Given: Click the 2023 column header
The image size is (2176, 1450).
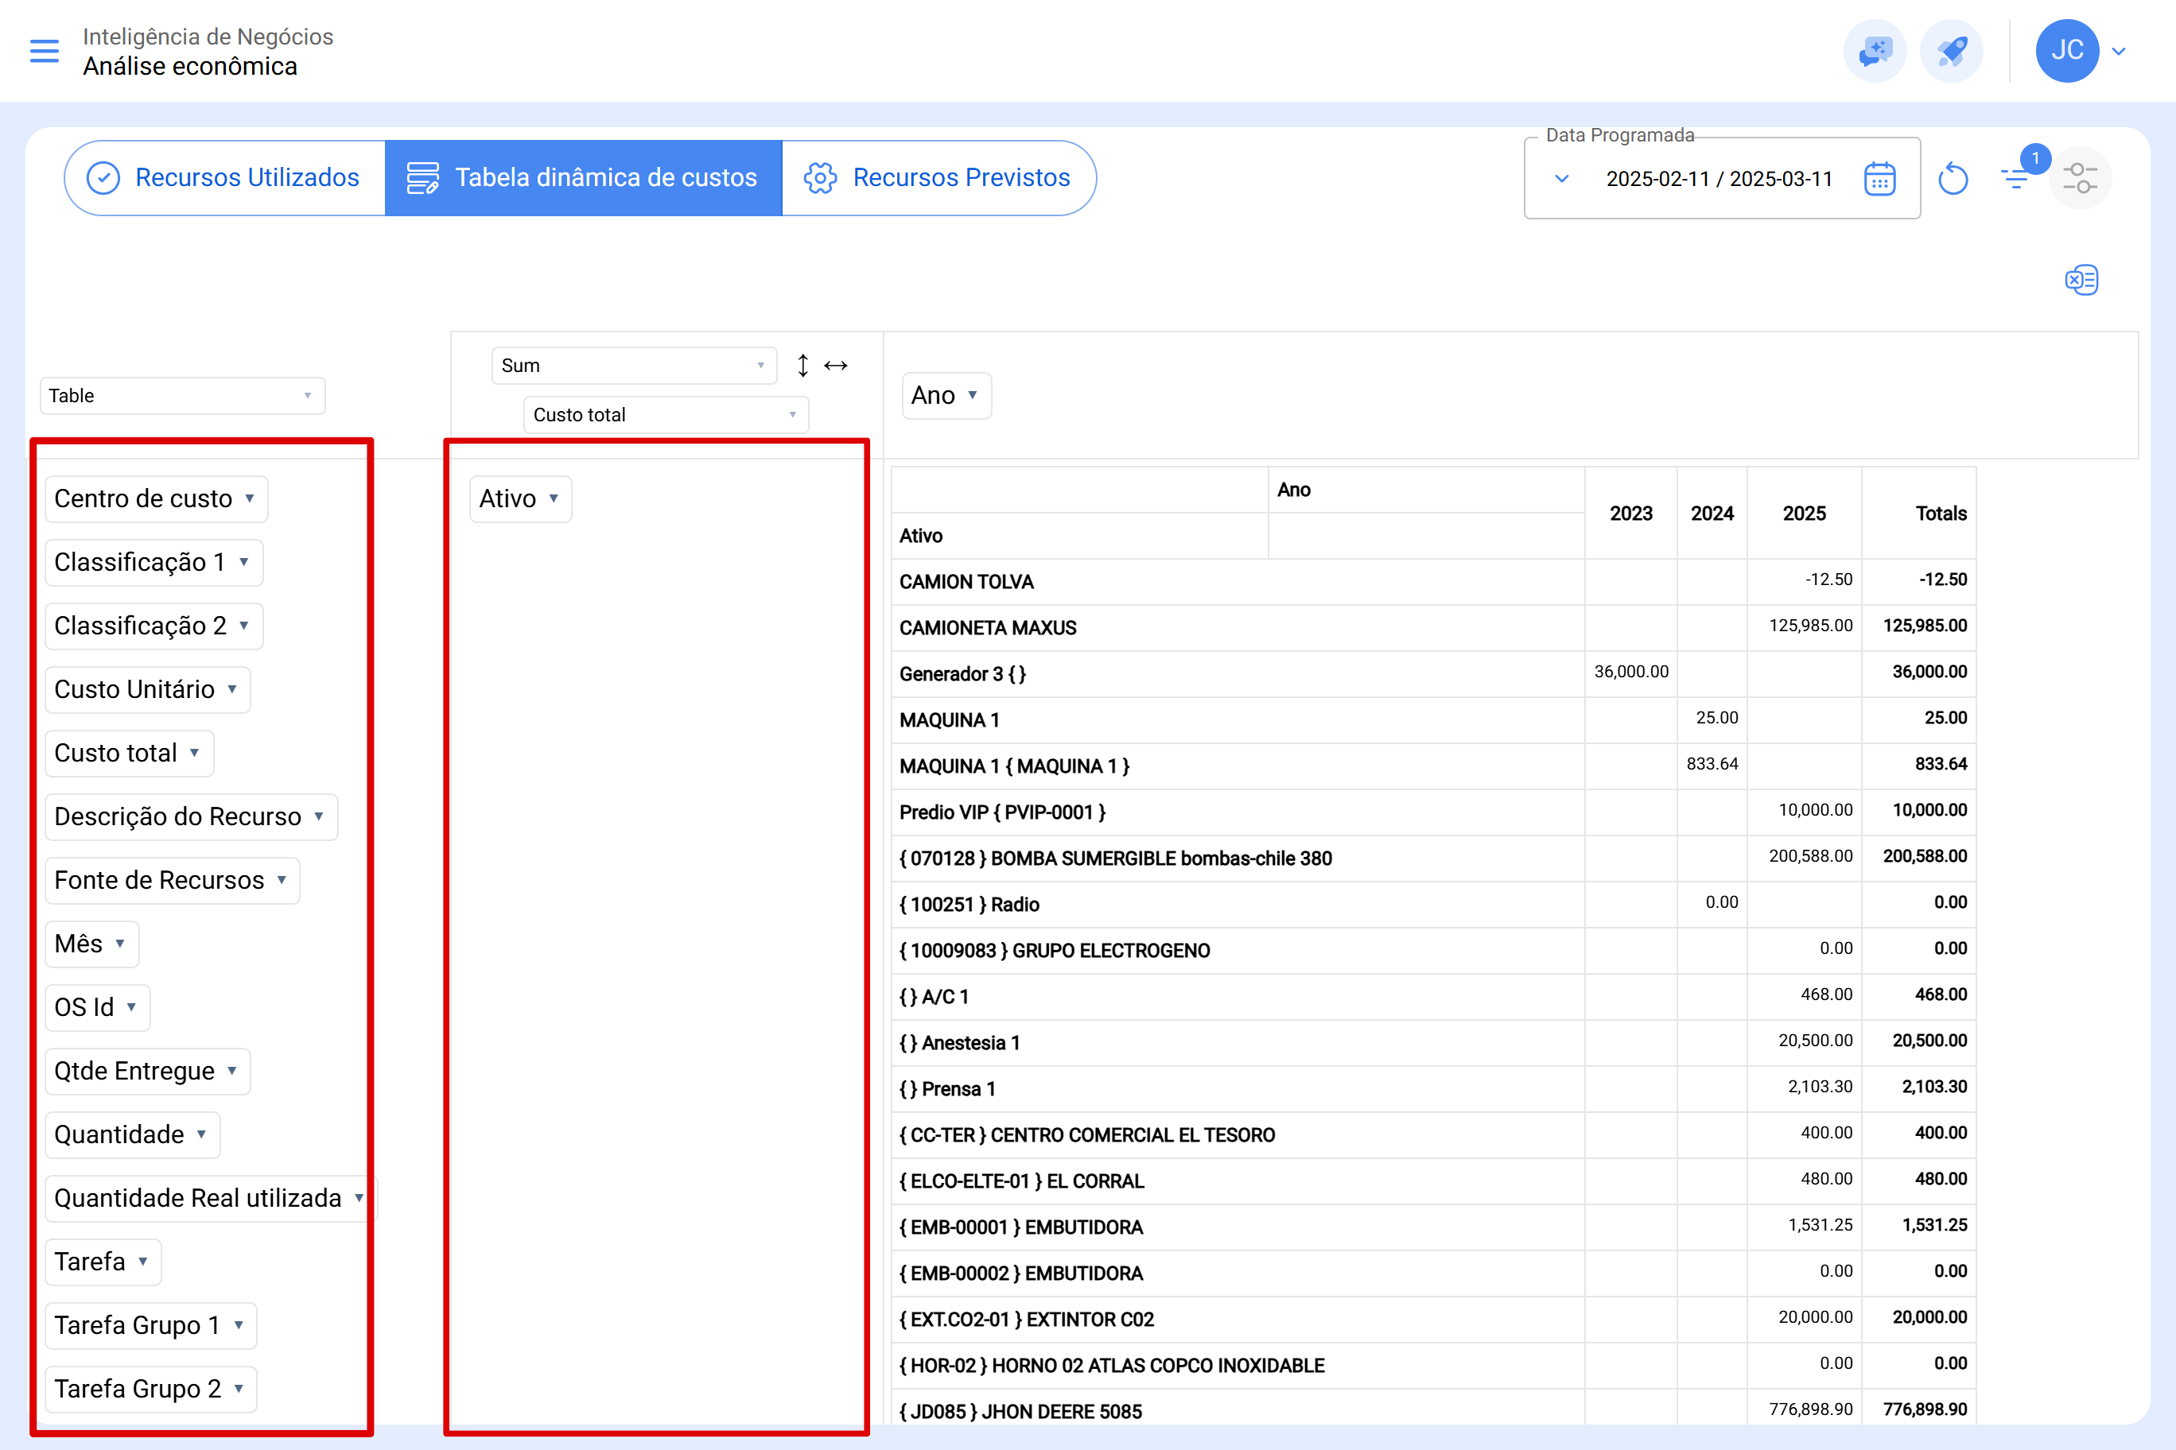Looking at the screenshot, I should [1630, 514].
